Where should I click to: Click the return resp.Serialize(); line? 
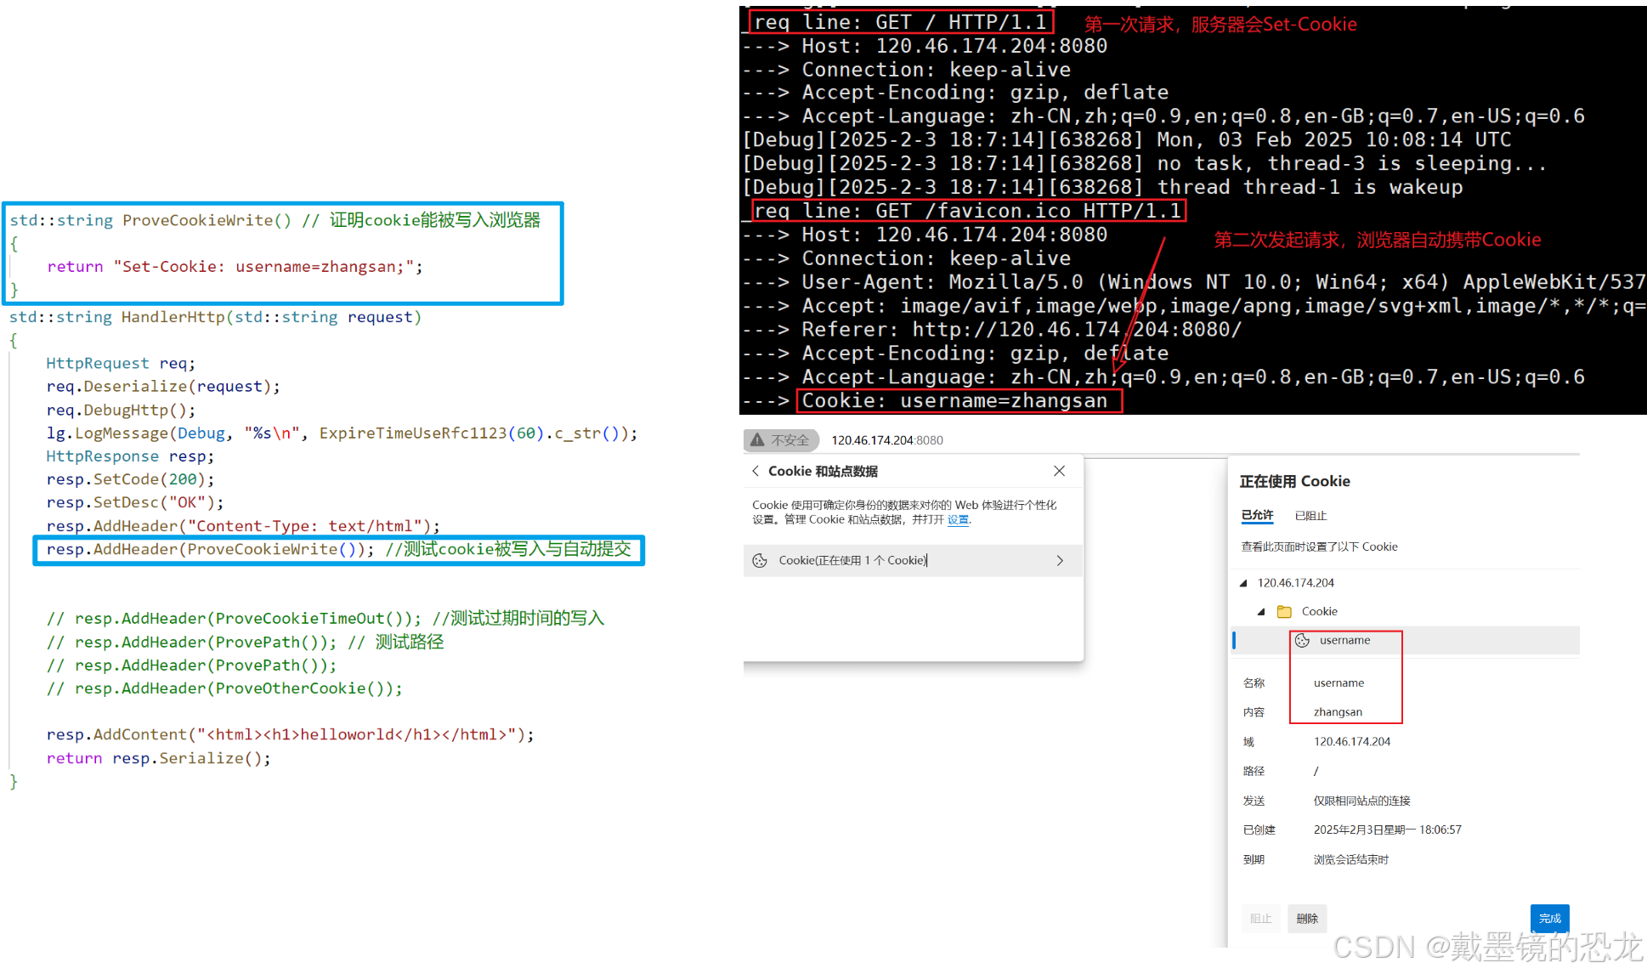click(x=159, y=758)
